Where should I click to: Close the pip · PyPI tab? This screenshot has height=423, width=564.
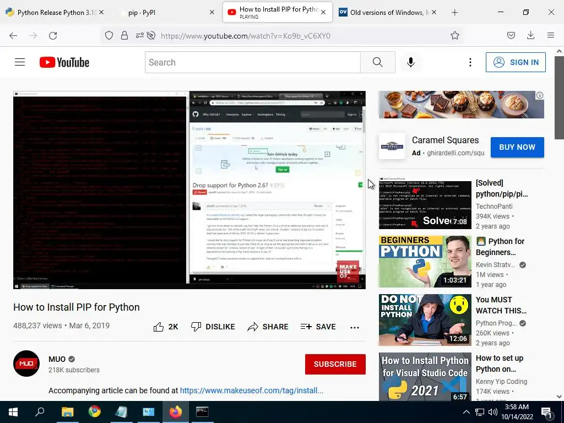pyautogui.click(x=212, y=12)
